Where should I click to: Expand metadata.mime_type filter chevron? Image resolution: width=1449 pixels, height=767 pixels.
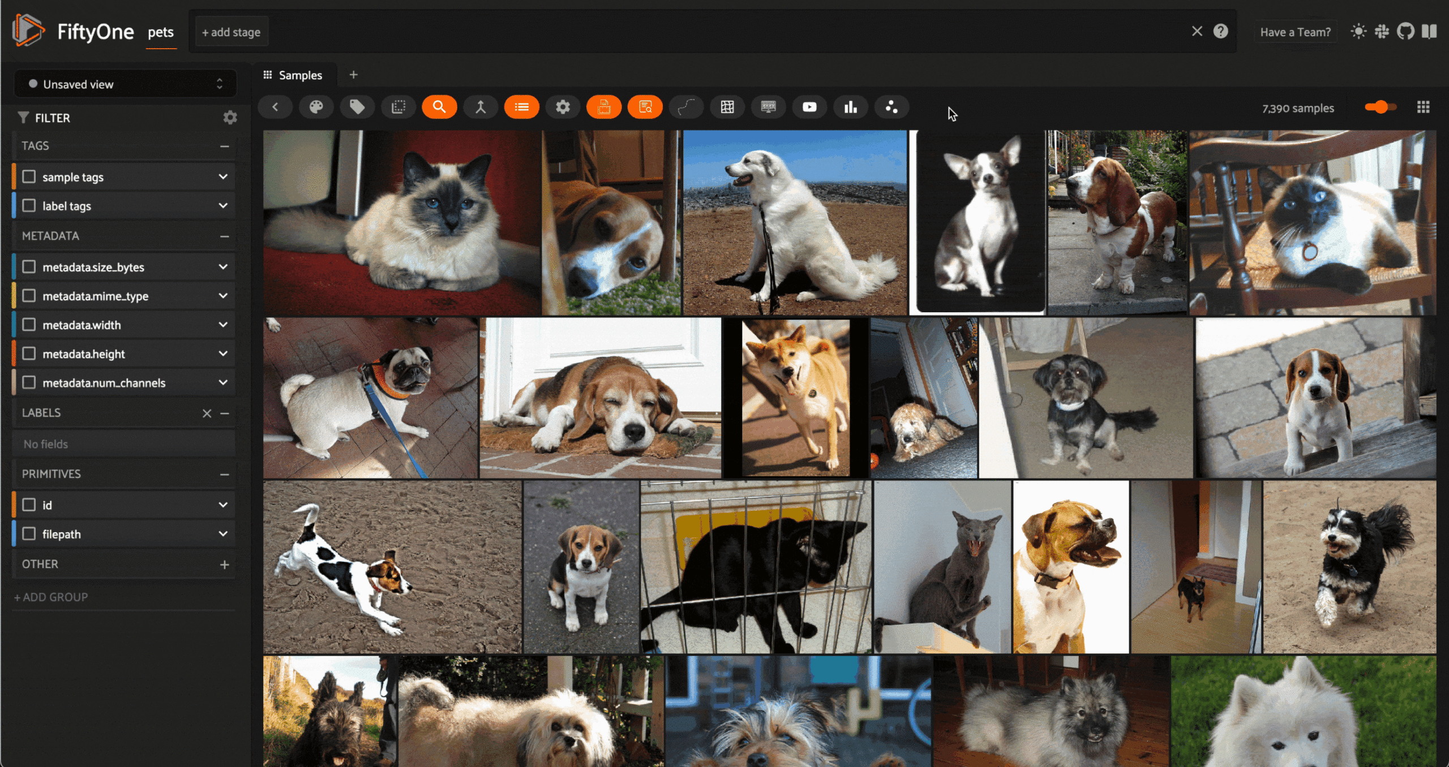click(223, 296)
